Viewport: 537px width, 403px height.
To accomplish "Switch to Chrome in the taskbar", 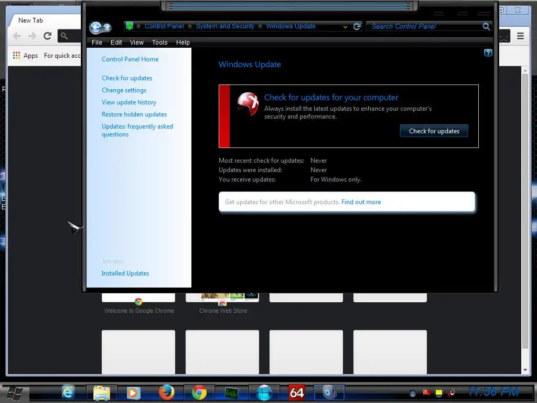I will [199, 393].
